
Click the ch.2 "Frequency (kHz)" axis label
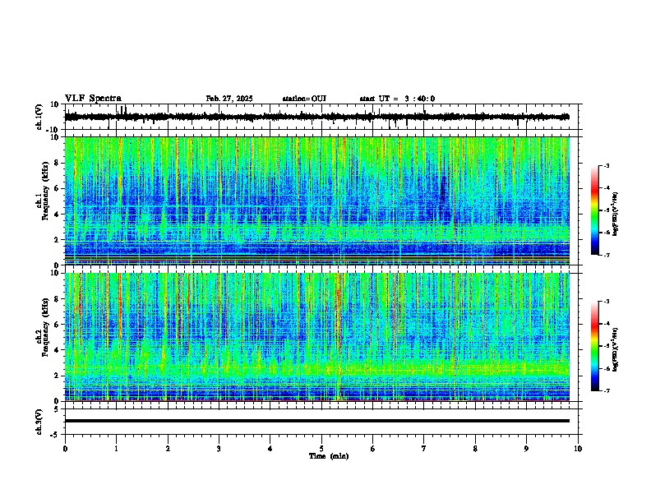click(x=46, y=327)
